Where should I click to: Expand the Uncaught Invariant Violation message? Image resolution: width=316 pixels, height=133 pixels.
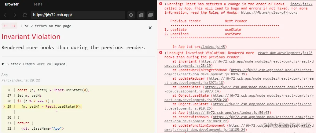tap(166, 53)
